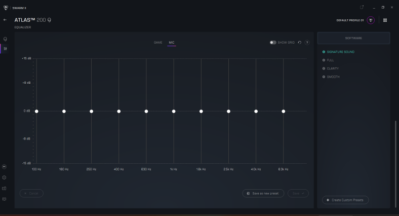Click the feedback chat icon in sidebar

click(5, 199)
